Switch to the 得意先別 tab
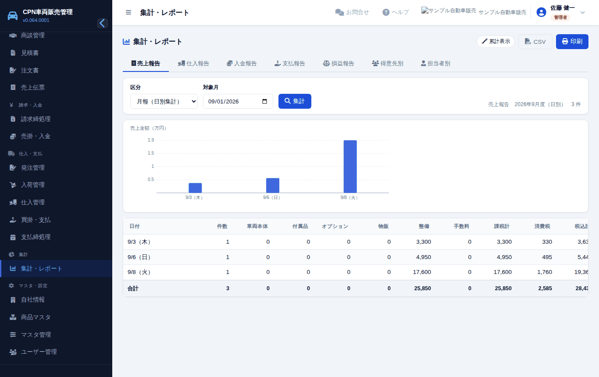Screen dimensions: 599x377 click(388, 64)
